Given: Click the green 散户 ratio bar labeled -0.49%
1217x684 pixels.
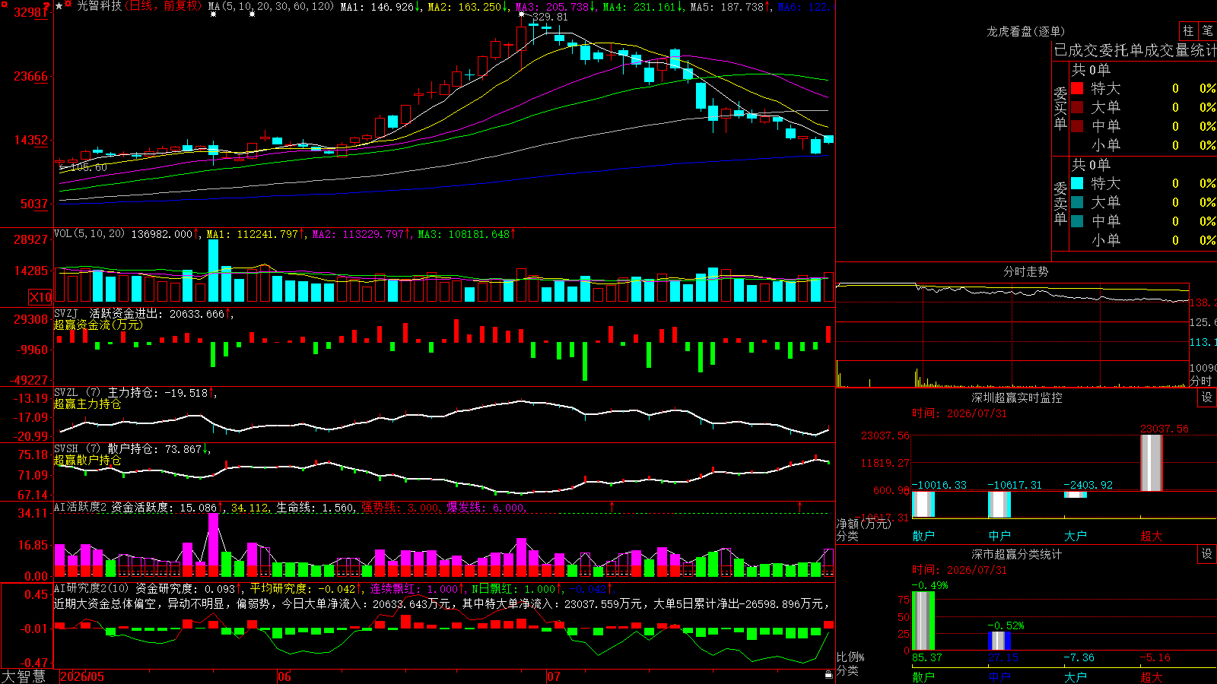Looking at the screenshot, I should tap(923, 621).
